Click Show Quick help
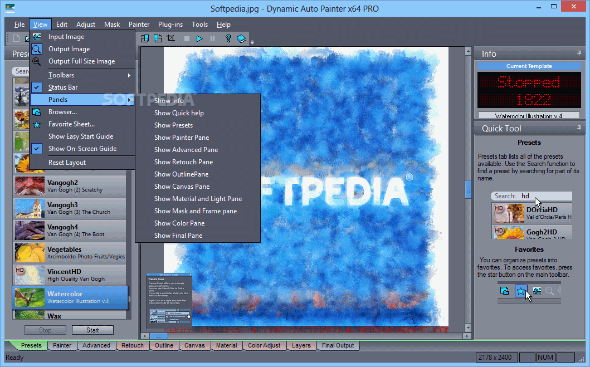590x367 pixels. click(198, 113)
